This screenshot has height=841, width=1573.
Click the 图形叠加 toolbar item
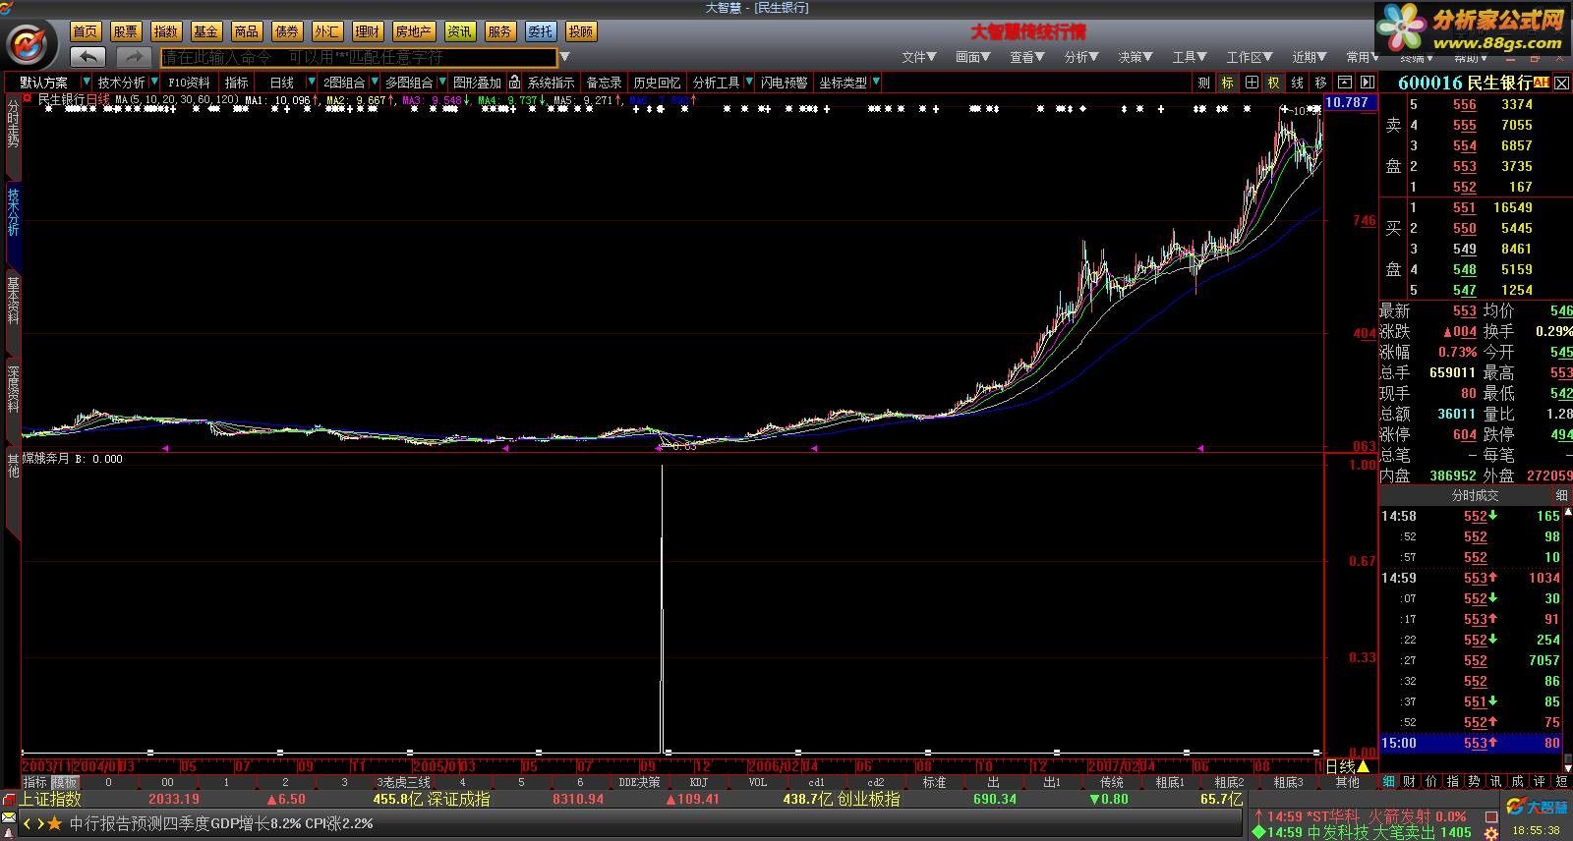tap(477, 83)
